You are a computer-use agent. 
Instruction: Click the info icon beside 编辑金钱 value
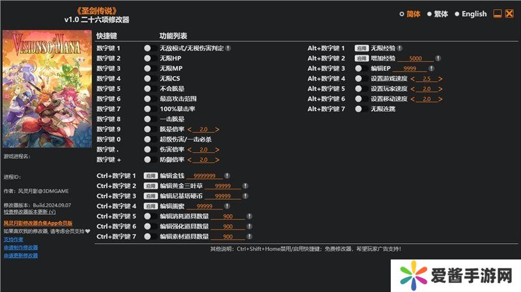[228, 176]
